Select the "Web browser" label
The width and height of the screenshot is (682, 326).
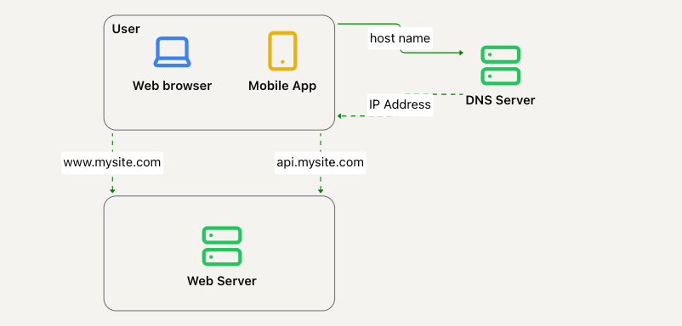[173, 86]
